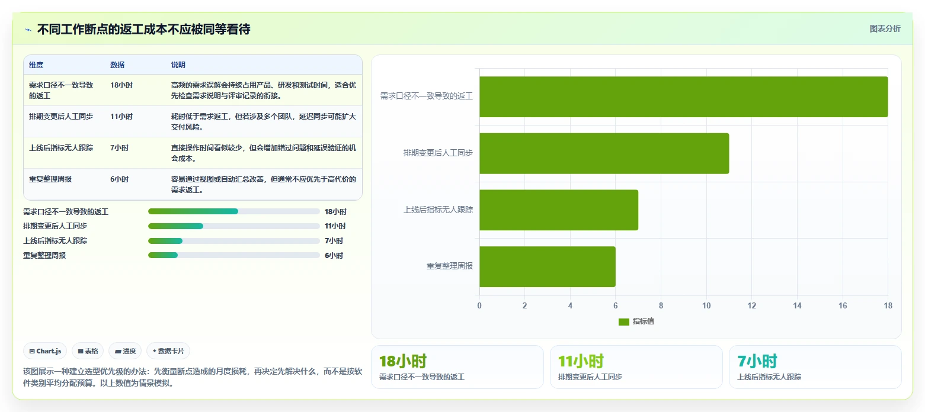The image size is (925, 412).
Task: Click the description starting 耗时低于需求返工
Action: [x=264, y=122]
